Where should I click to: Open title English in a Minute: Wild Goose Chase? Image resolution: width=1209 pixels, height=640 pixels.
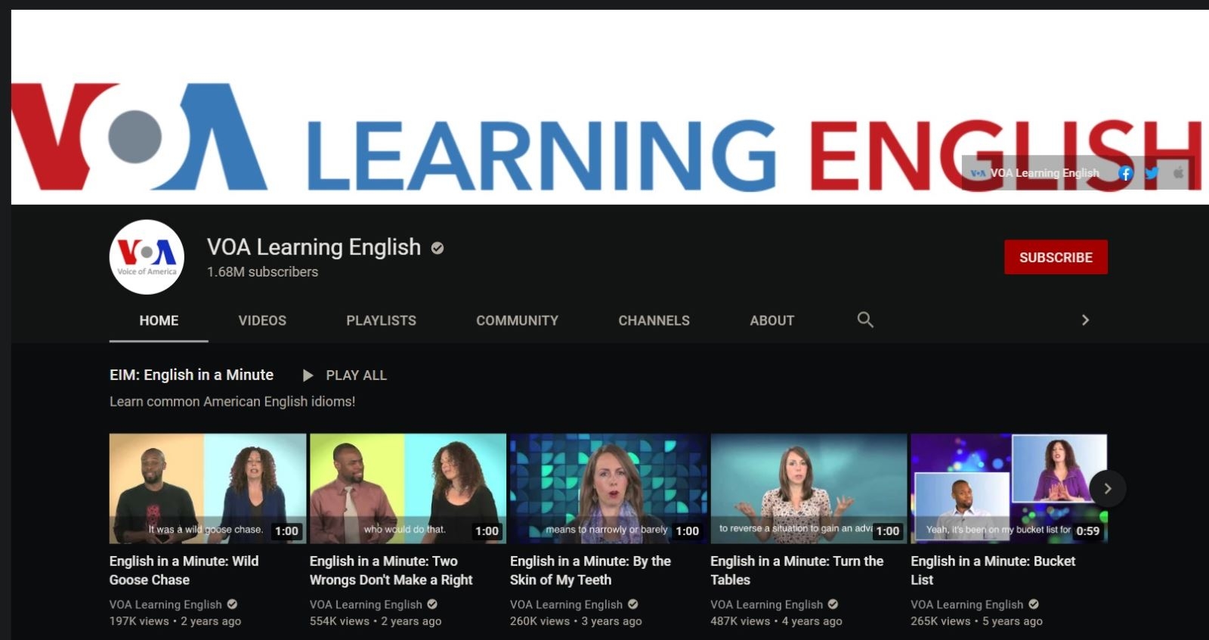[184, 570]
